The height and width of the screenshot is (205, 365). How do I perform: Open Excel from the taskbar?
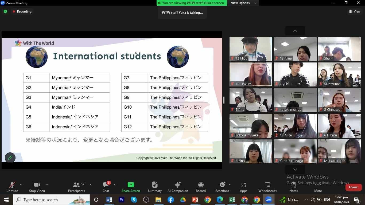232,200
